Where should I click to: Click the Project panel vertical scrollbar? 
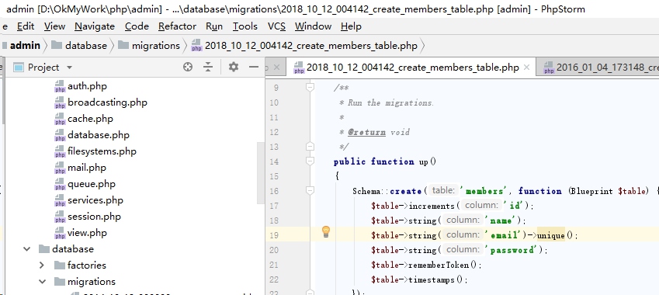[x=261, y=172]
